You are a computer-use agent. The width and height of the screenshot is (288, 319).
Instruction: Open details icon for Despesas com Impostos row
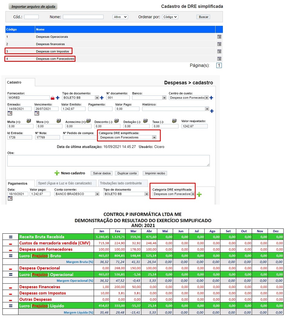pyautogui.click(x=219, y=51)
